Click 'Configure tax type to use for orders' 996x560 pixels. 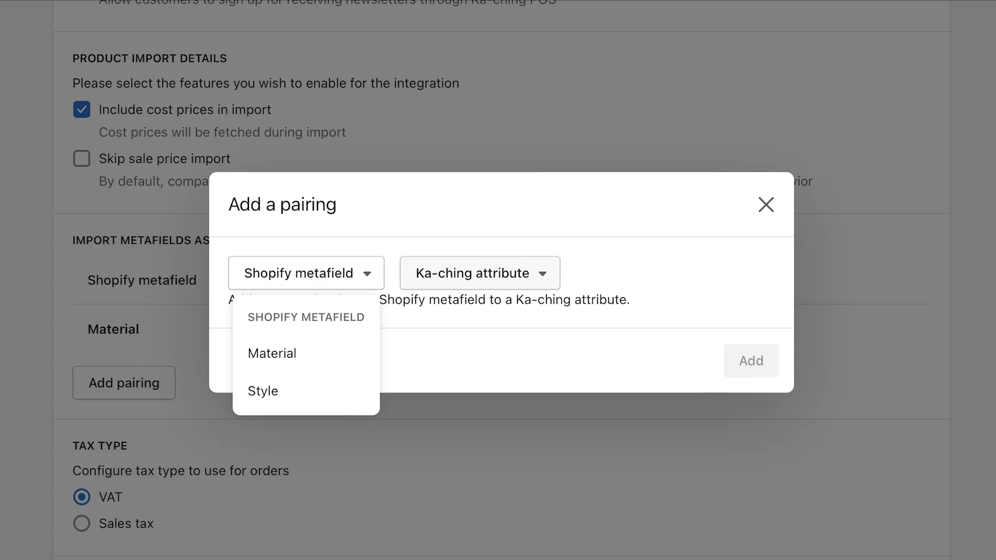(x=181, y=471)
